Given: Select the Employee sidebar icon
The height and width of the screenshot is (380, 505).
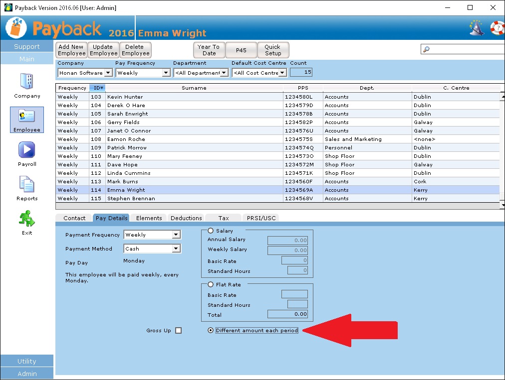Looking at the screenshot, I should click(x=27, y=117).
